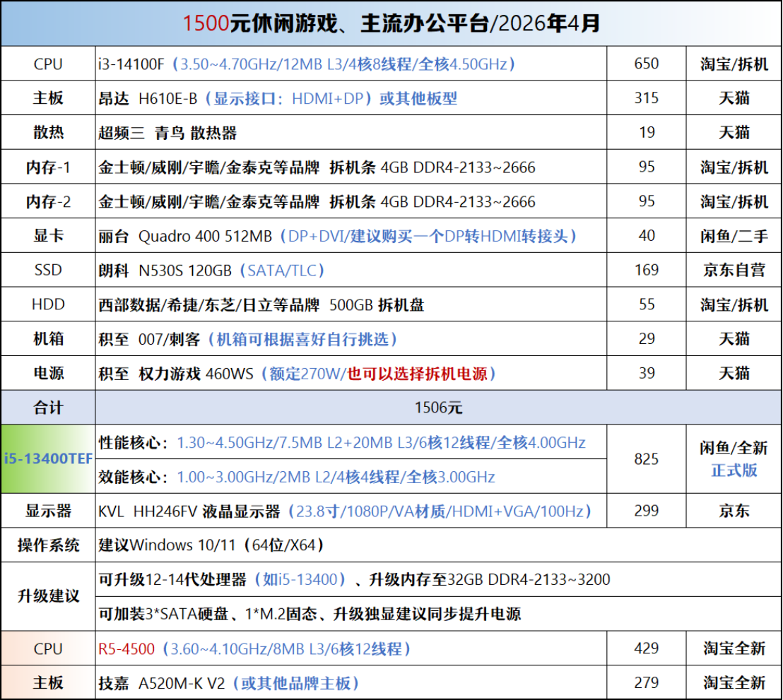
Task: Click the "机箱" row label
Action: (48, 339)
